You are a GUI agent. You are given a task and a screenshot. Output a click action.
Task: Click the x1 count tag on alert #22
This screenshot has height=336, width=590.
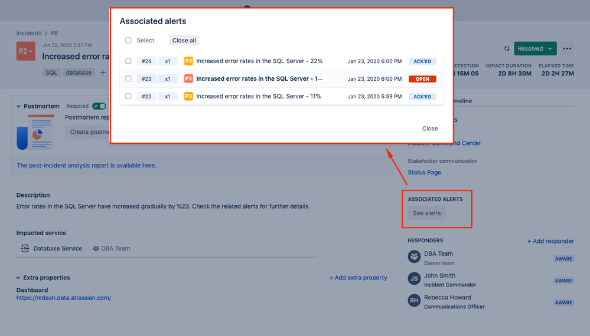click(x=168, y=97)
